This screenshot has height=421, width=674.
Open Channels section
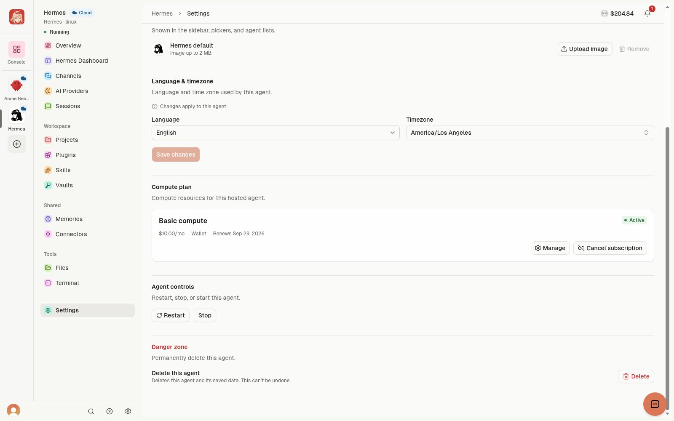88,76
